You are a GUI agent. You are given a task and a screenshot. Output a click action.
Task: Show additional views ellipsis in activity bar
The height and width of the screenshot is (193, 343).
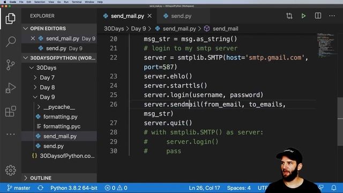click(x=11, y=134)
